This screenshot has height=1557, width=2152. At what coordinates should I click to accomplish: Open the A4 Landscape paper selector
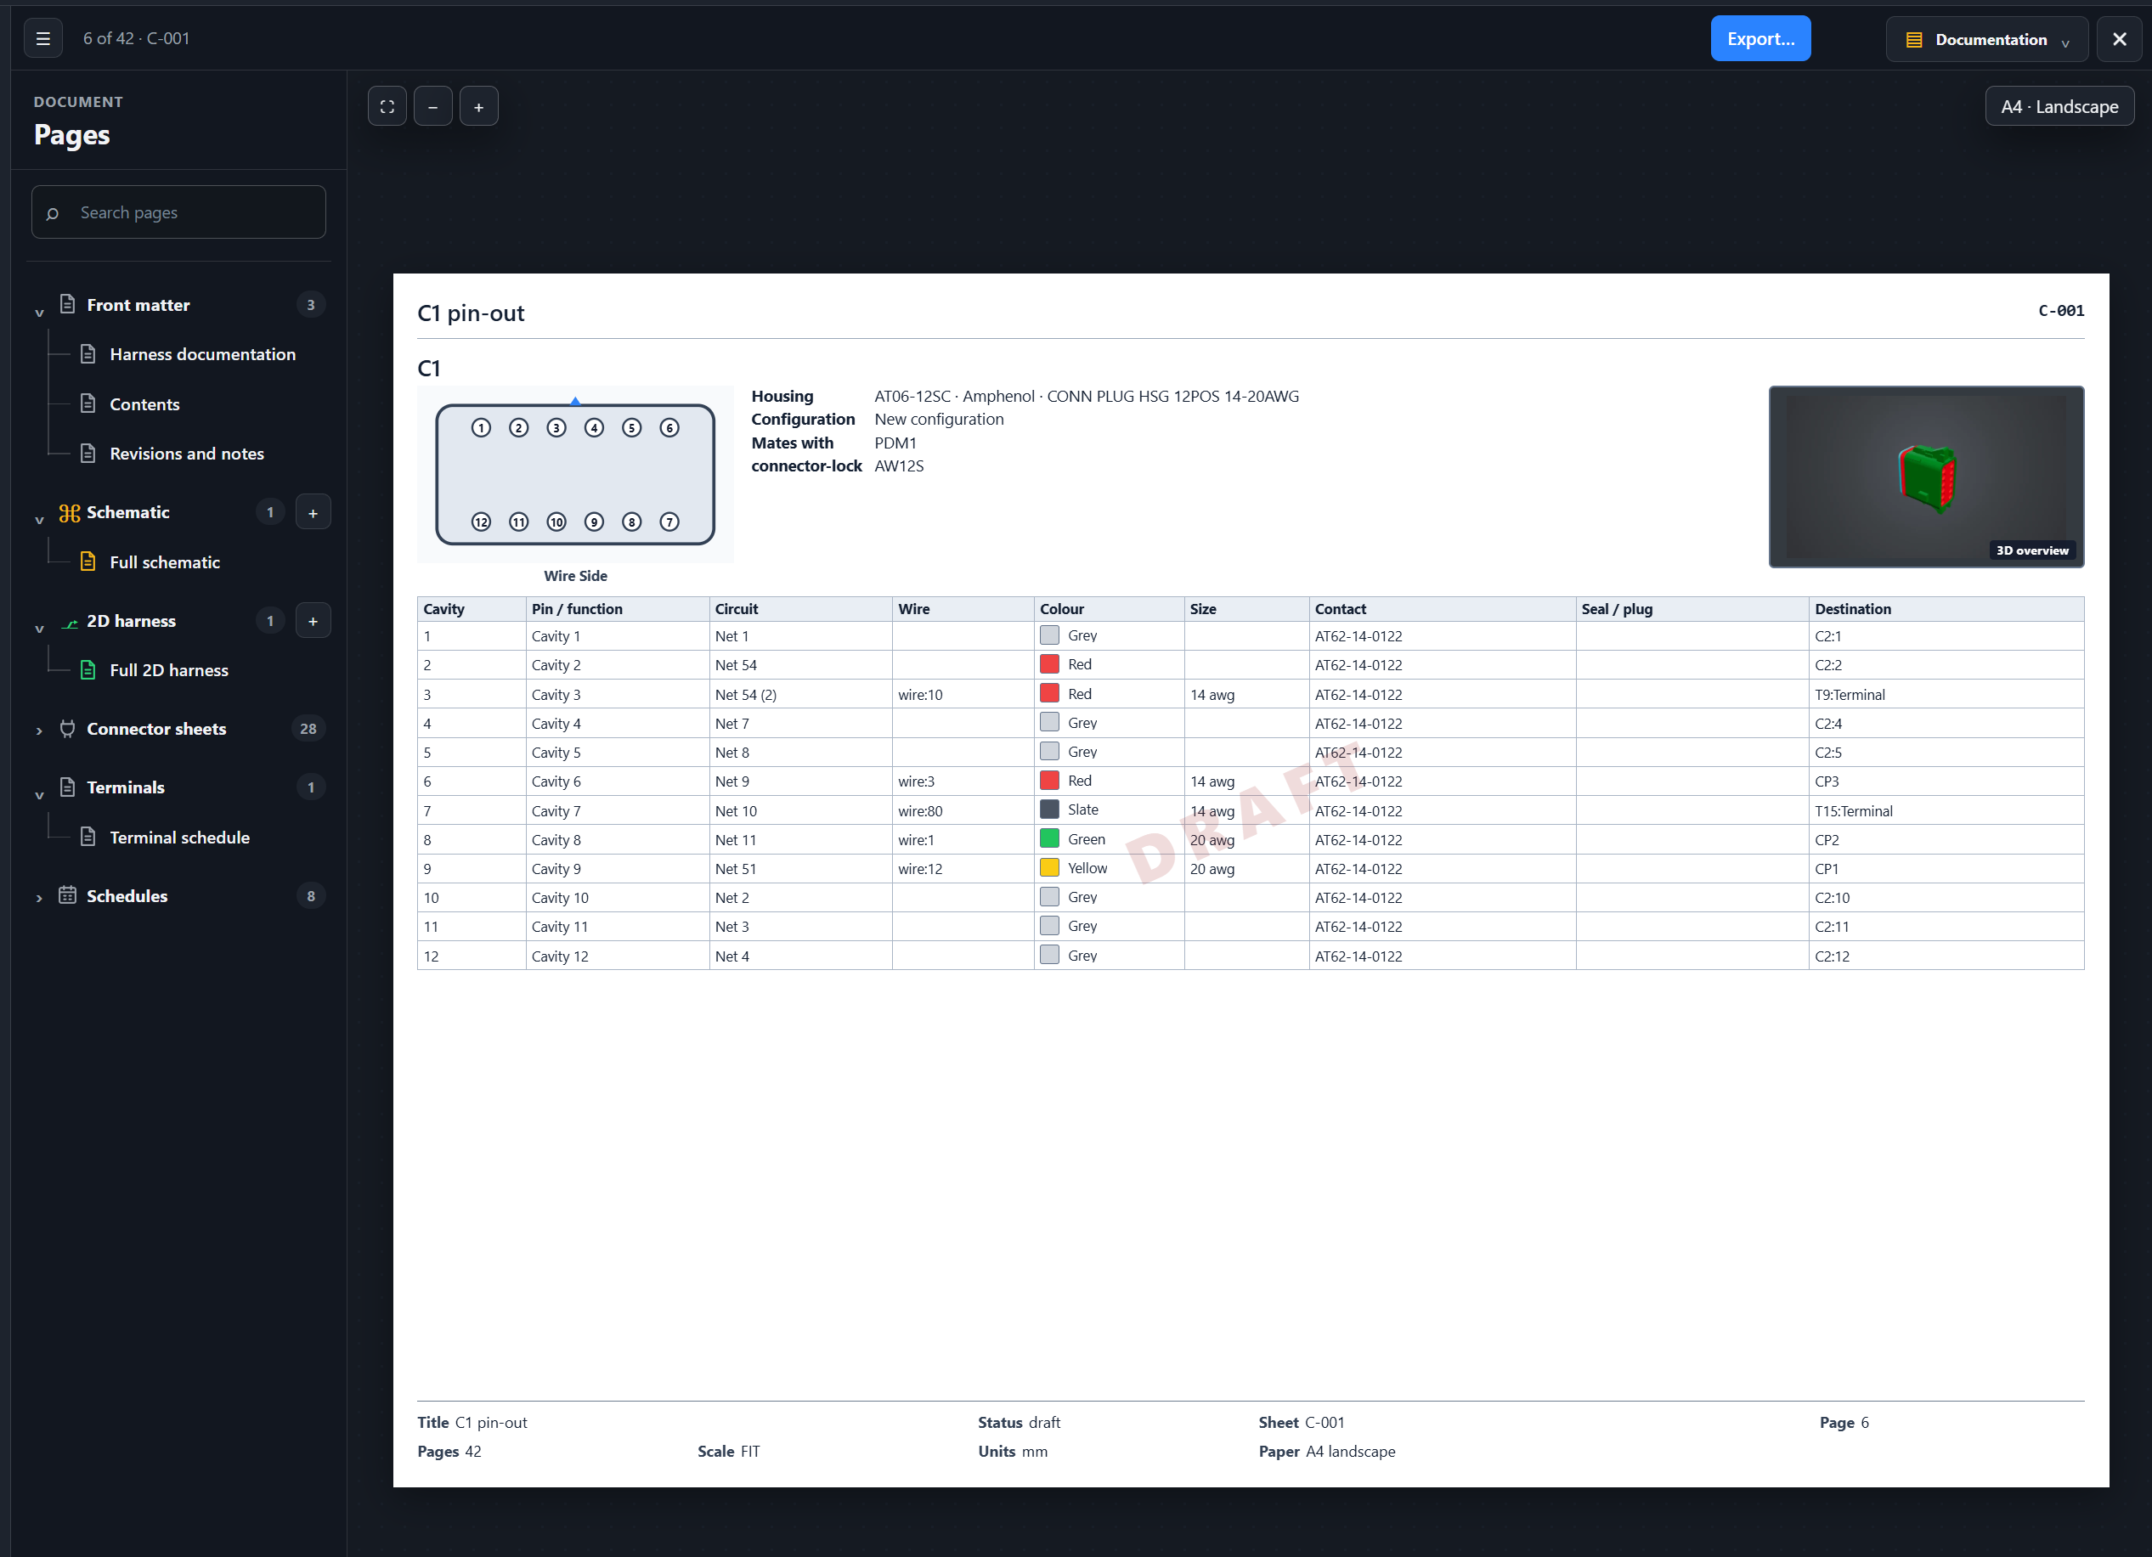click(2059, 106)
